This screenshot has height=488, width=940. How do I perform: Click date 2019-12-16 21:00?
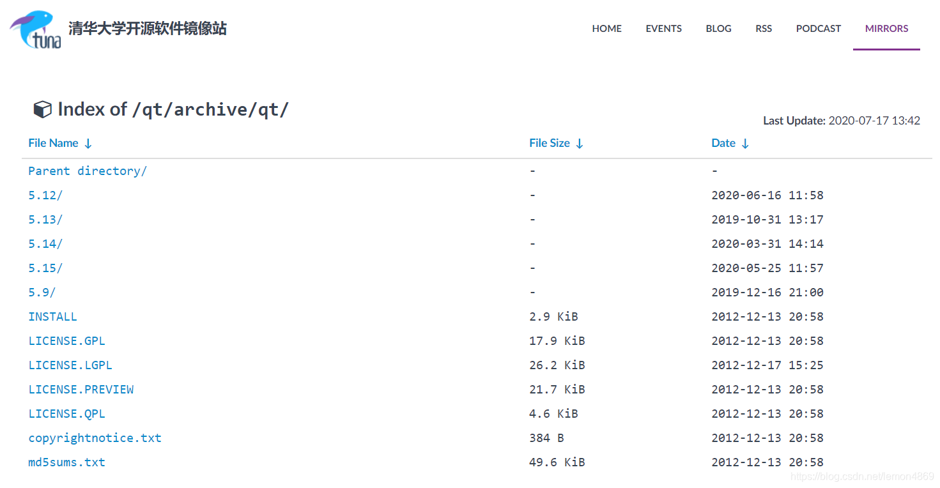point(767,293)
